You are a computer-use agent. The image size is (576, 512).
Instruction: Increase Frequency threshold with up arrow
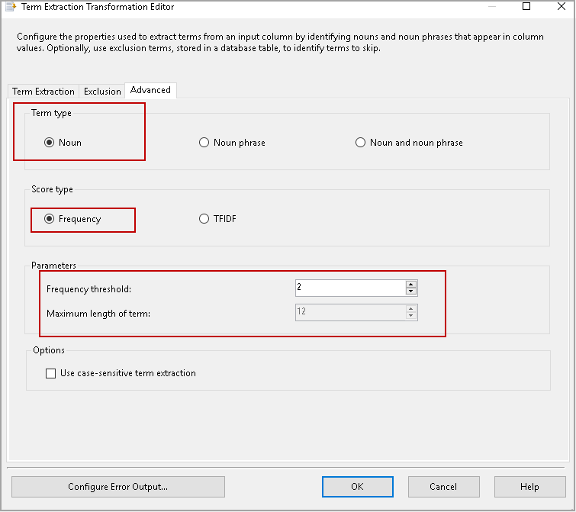[x=411, y=285]
